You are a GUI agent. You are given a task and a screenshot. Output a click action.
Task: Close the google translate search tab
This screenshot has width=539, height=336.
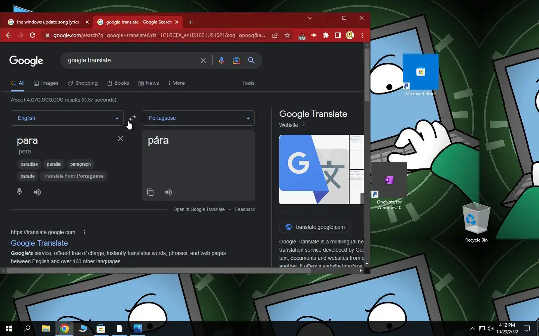(177, 22)
